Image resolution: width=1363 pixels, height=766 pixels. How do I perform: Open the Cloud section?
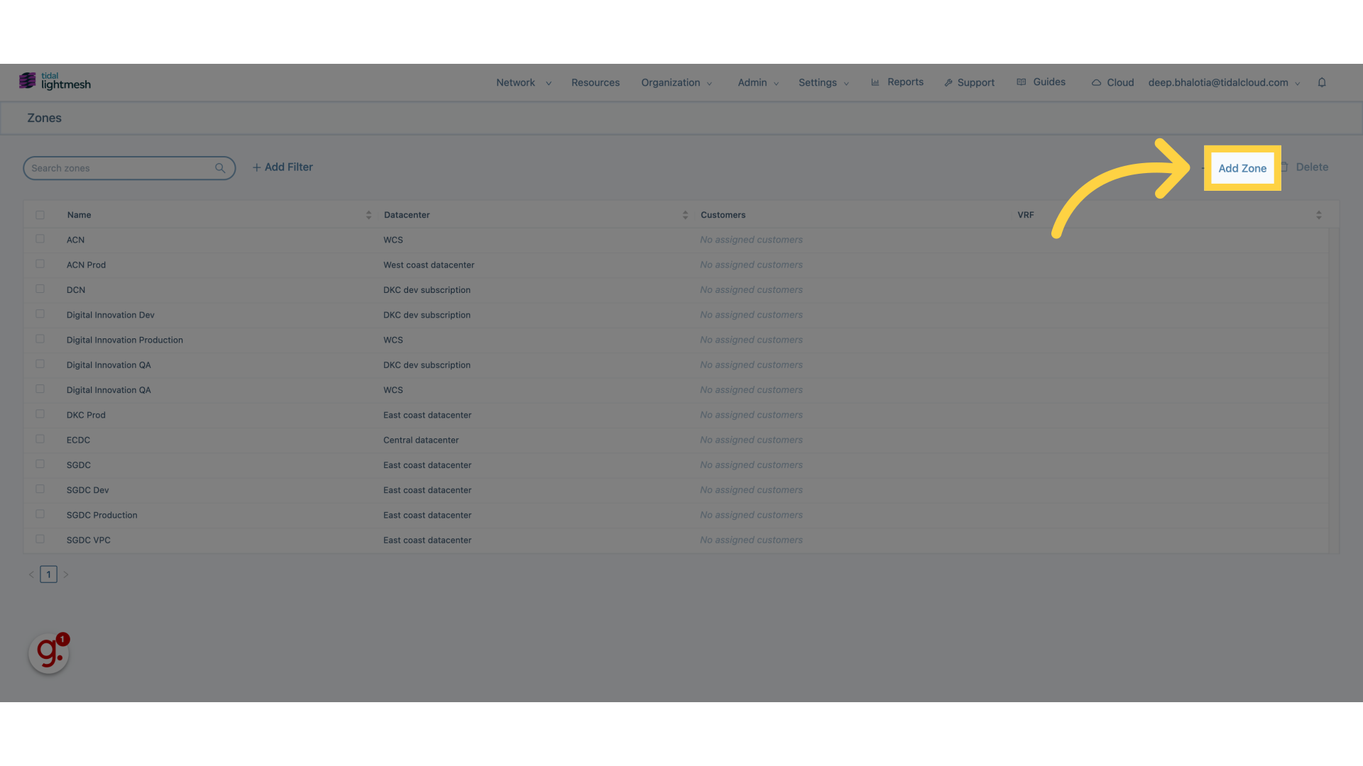tap(1112, 82)
